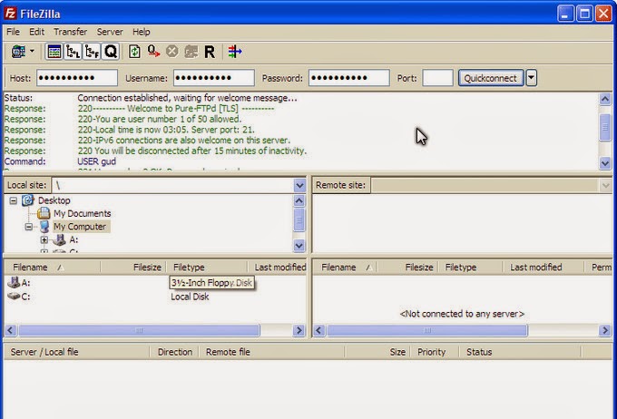Sort local files by Filetype column

click(x=207, y=268)
